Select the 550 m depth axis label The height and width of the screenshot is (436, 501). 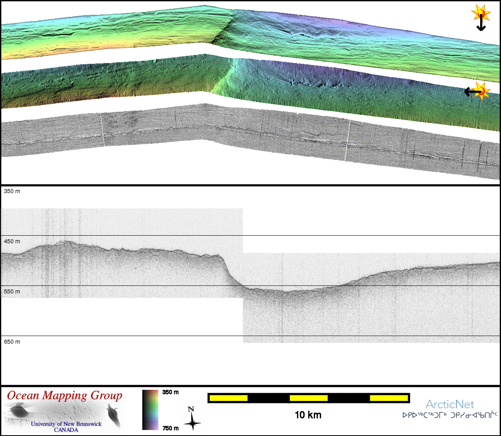click(x=12, y=292)
